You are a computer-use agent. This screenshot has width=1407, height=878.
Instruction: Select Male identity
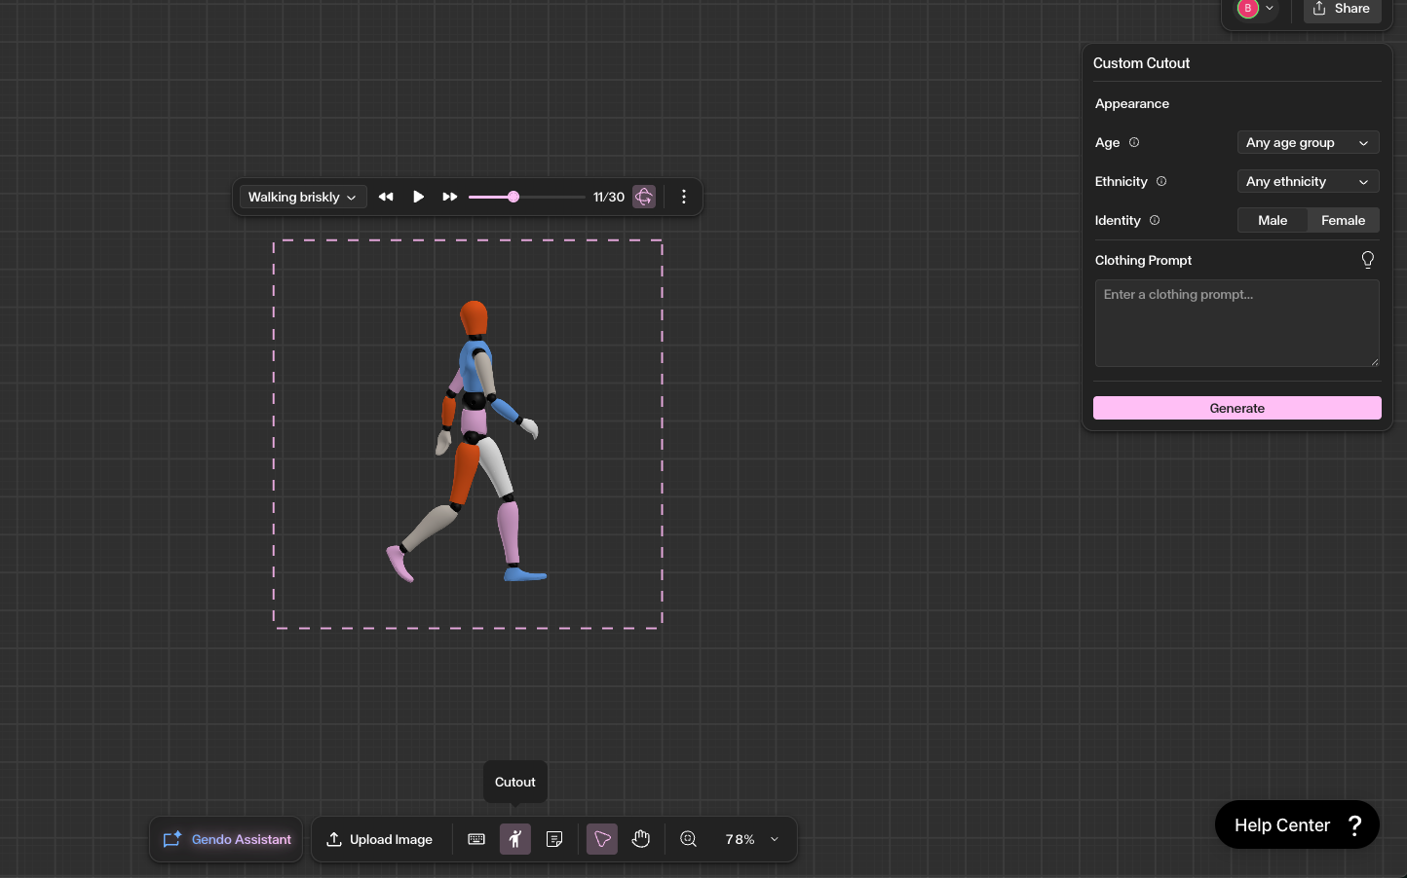click(1273, 220)
